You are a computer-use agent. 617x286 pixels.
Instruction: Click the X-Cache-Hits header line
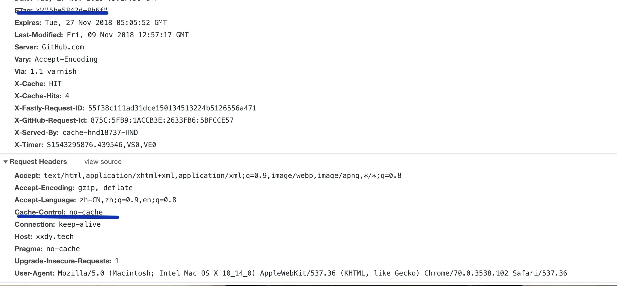(x=42, y=96)
